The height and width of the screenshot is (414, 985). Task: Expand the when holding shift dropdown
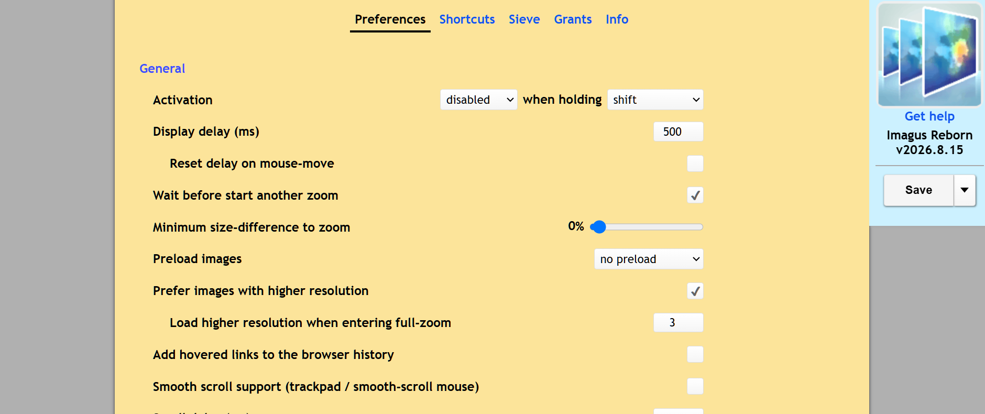[x=655, y=100]
